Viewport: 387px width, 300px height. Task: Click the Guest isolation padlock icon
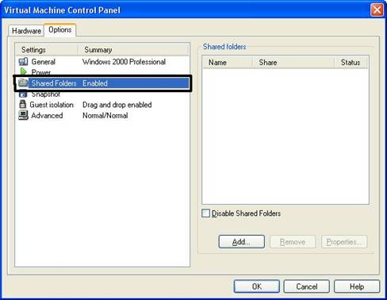[x=23, y=104]
